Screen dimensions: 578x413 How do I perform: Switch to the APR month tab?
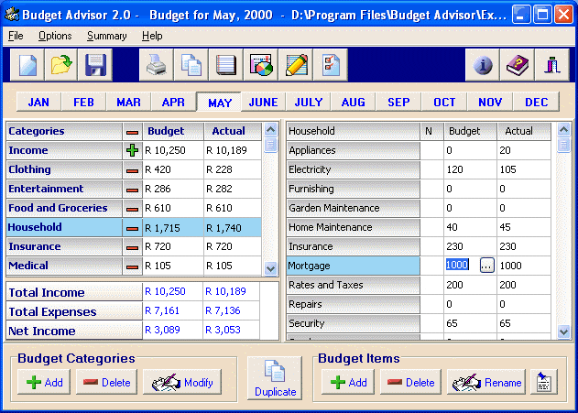pos(173,102)
